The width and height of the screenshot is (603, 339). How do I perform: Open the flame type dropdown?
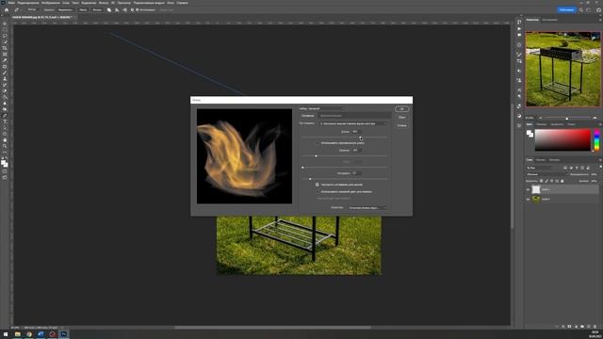(354, 123)
